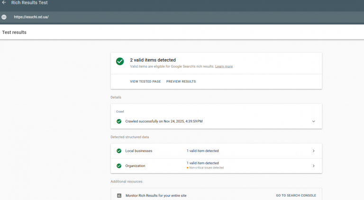
Task: Click Preview Results button
Action: pos(181,81)
